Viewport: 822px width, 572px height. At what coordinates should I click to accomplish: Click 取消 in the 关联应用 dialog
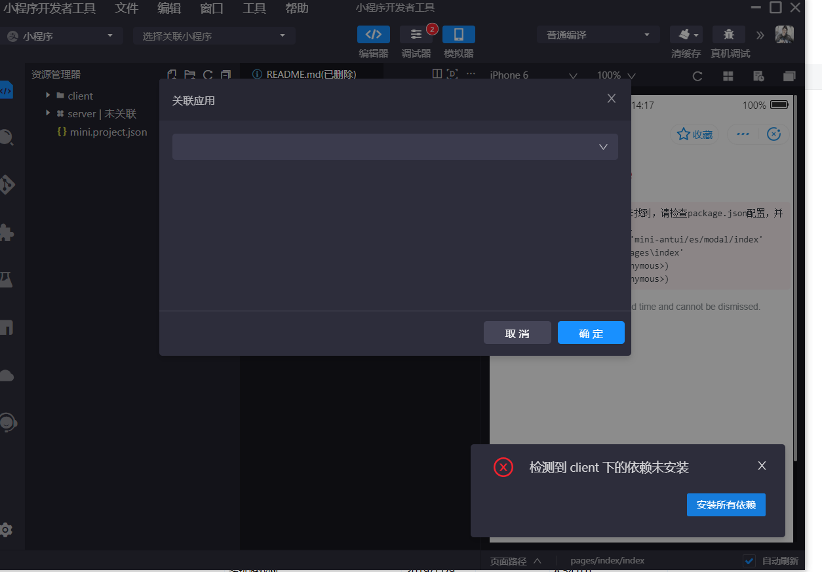point(517,333)
